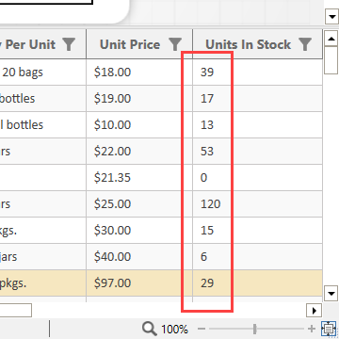Sort by Unit Price column header

[x=130, y=44]
